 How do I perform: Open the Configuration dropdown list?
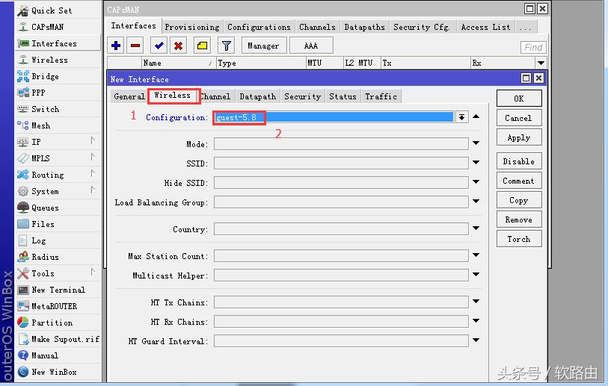pos(461,117)
